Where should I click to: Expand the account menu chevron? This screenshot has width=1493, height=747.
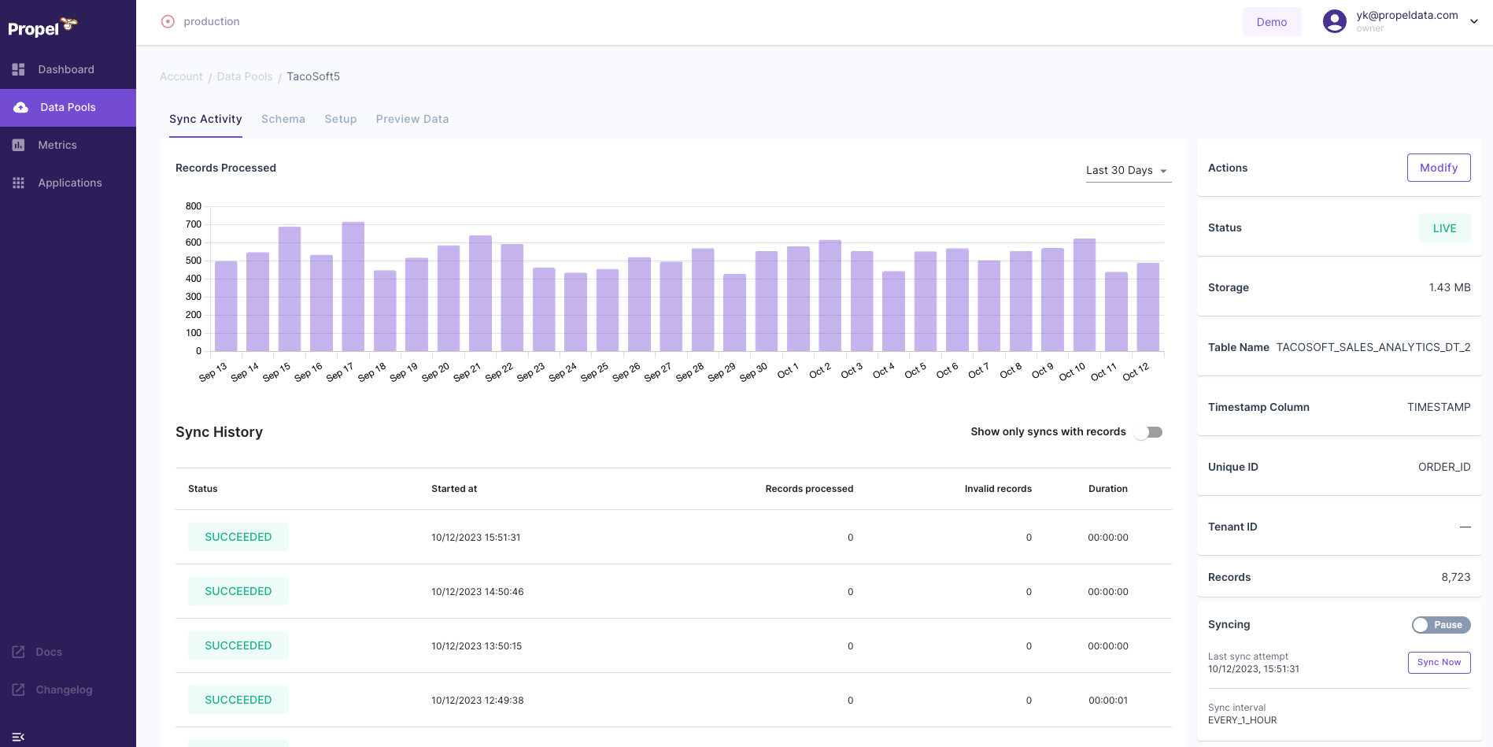tap(1473, 21)
